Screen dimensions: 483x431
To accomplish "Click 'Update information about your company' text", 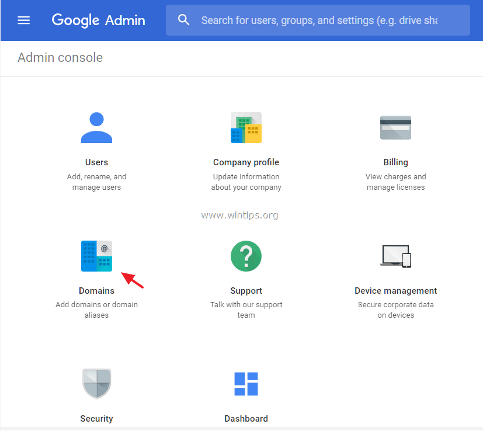I will pos(246,182).
